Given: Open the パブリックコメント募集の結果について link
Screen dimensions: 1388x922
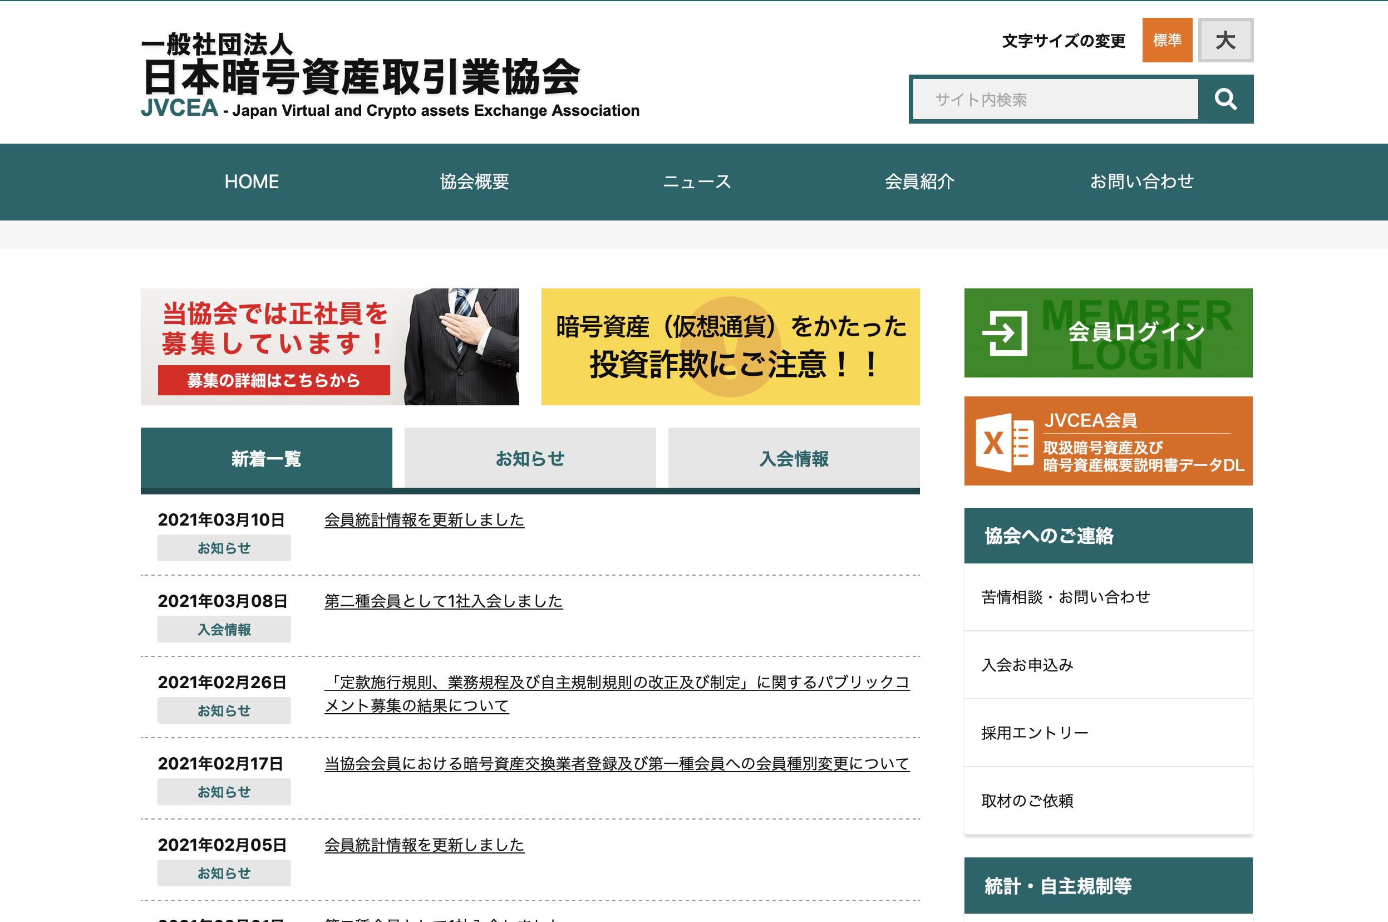Looking at the screenshot, I should coord(617,694).
